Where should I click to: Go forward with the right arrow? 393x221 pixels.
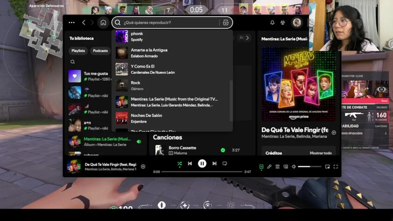click(x=92, y=22)
